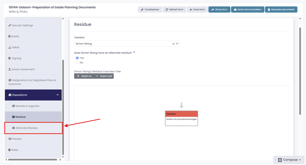This screenshot has height=165, width=306.
Task: Close the form
Action: 197,10
